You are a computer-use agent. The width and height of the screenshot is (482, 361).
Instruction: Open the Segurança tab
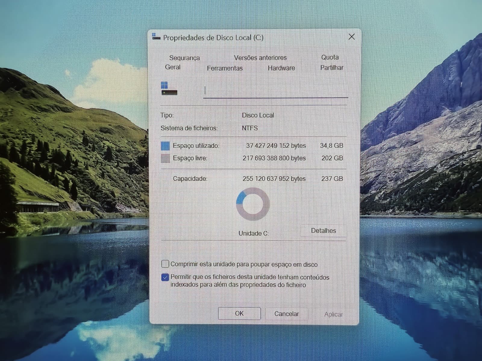click(184, 58)
